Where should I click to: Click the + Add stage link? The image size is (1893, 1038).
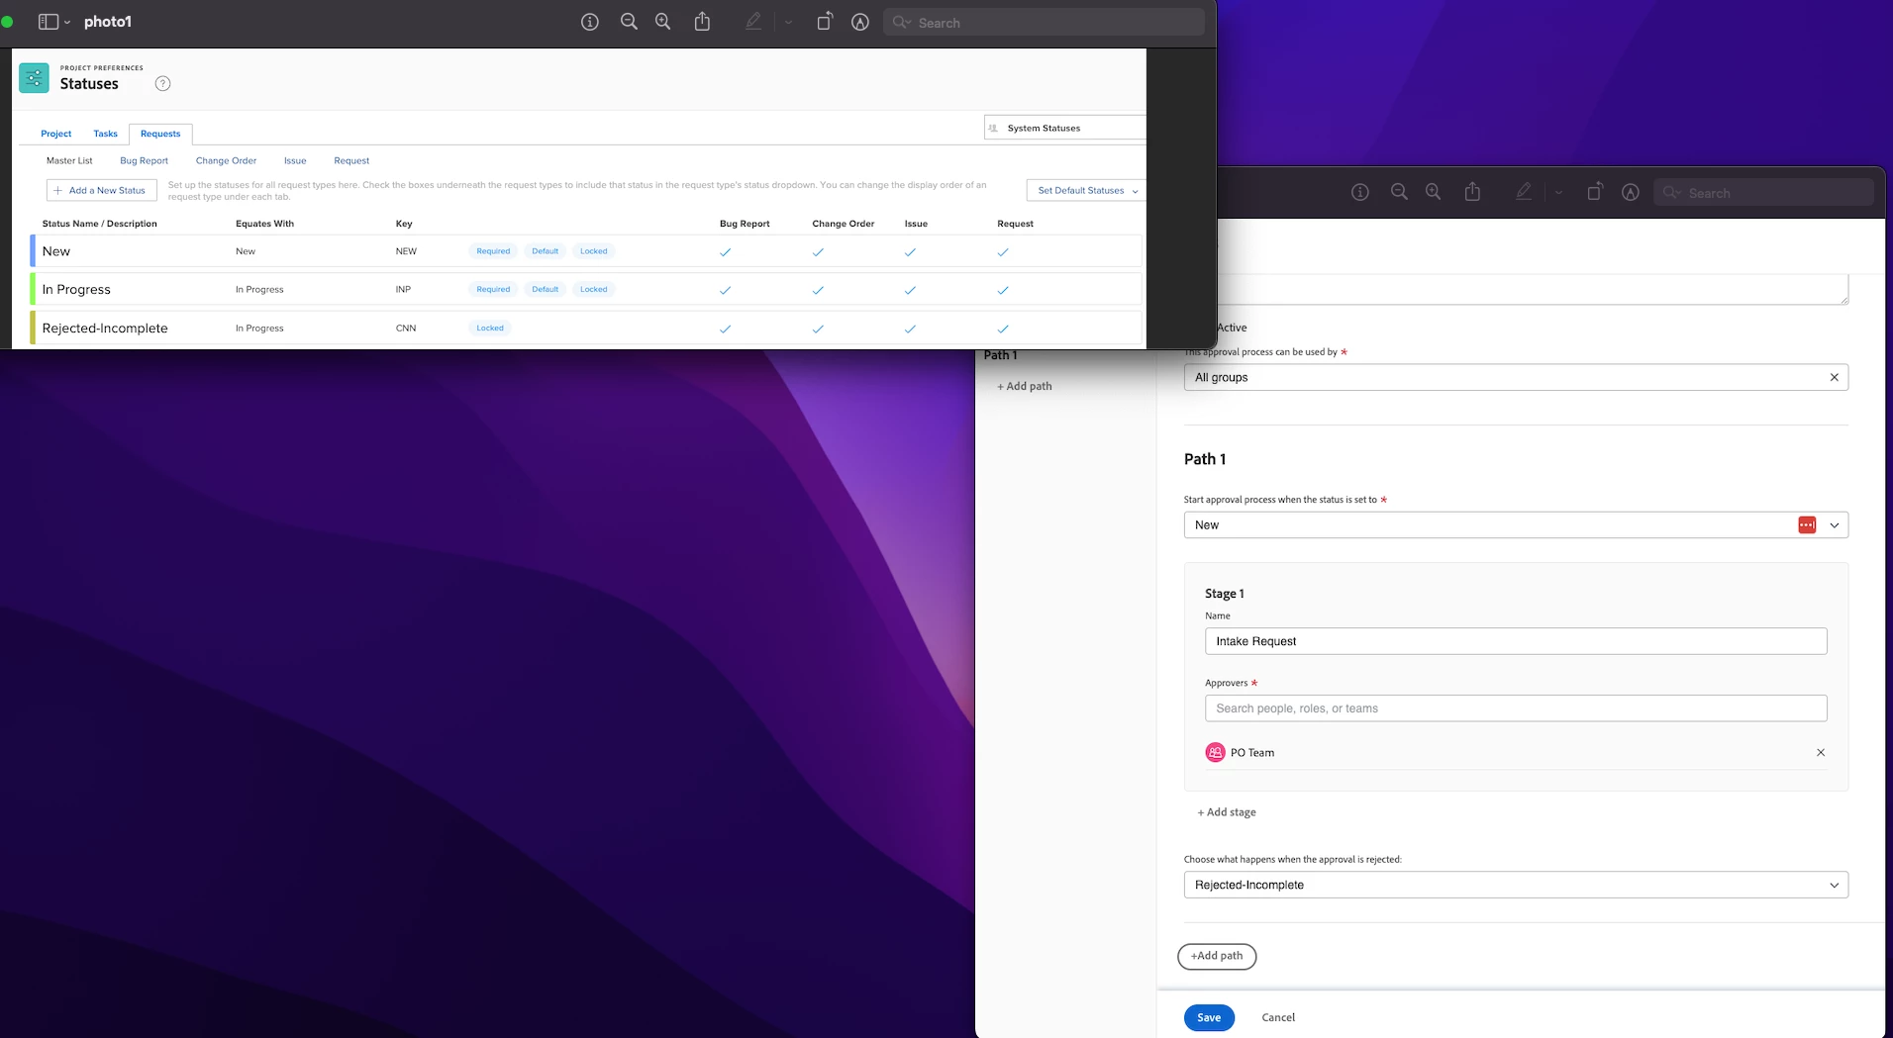coord(1227,812)
